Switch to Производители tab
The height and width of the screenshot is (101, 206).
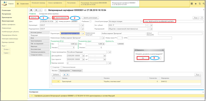(x=65, y=71)
